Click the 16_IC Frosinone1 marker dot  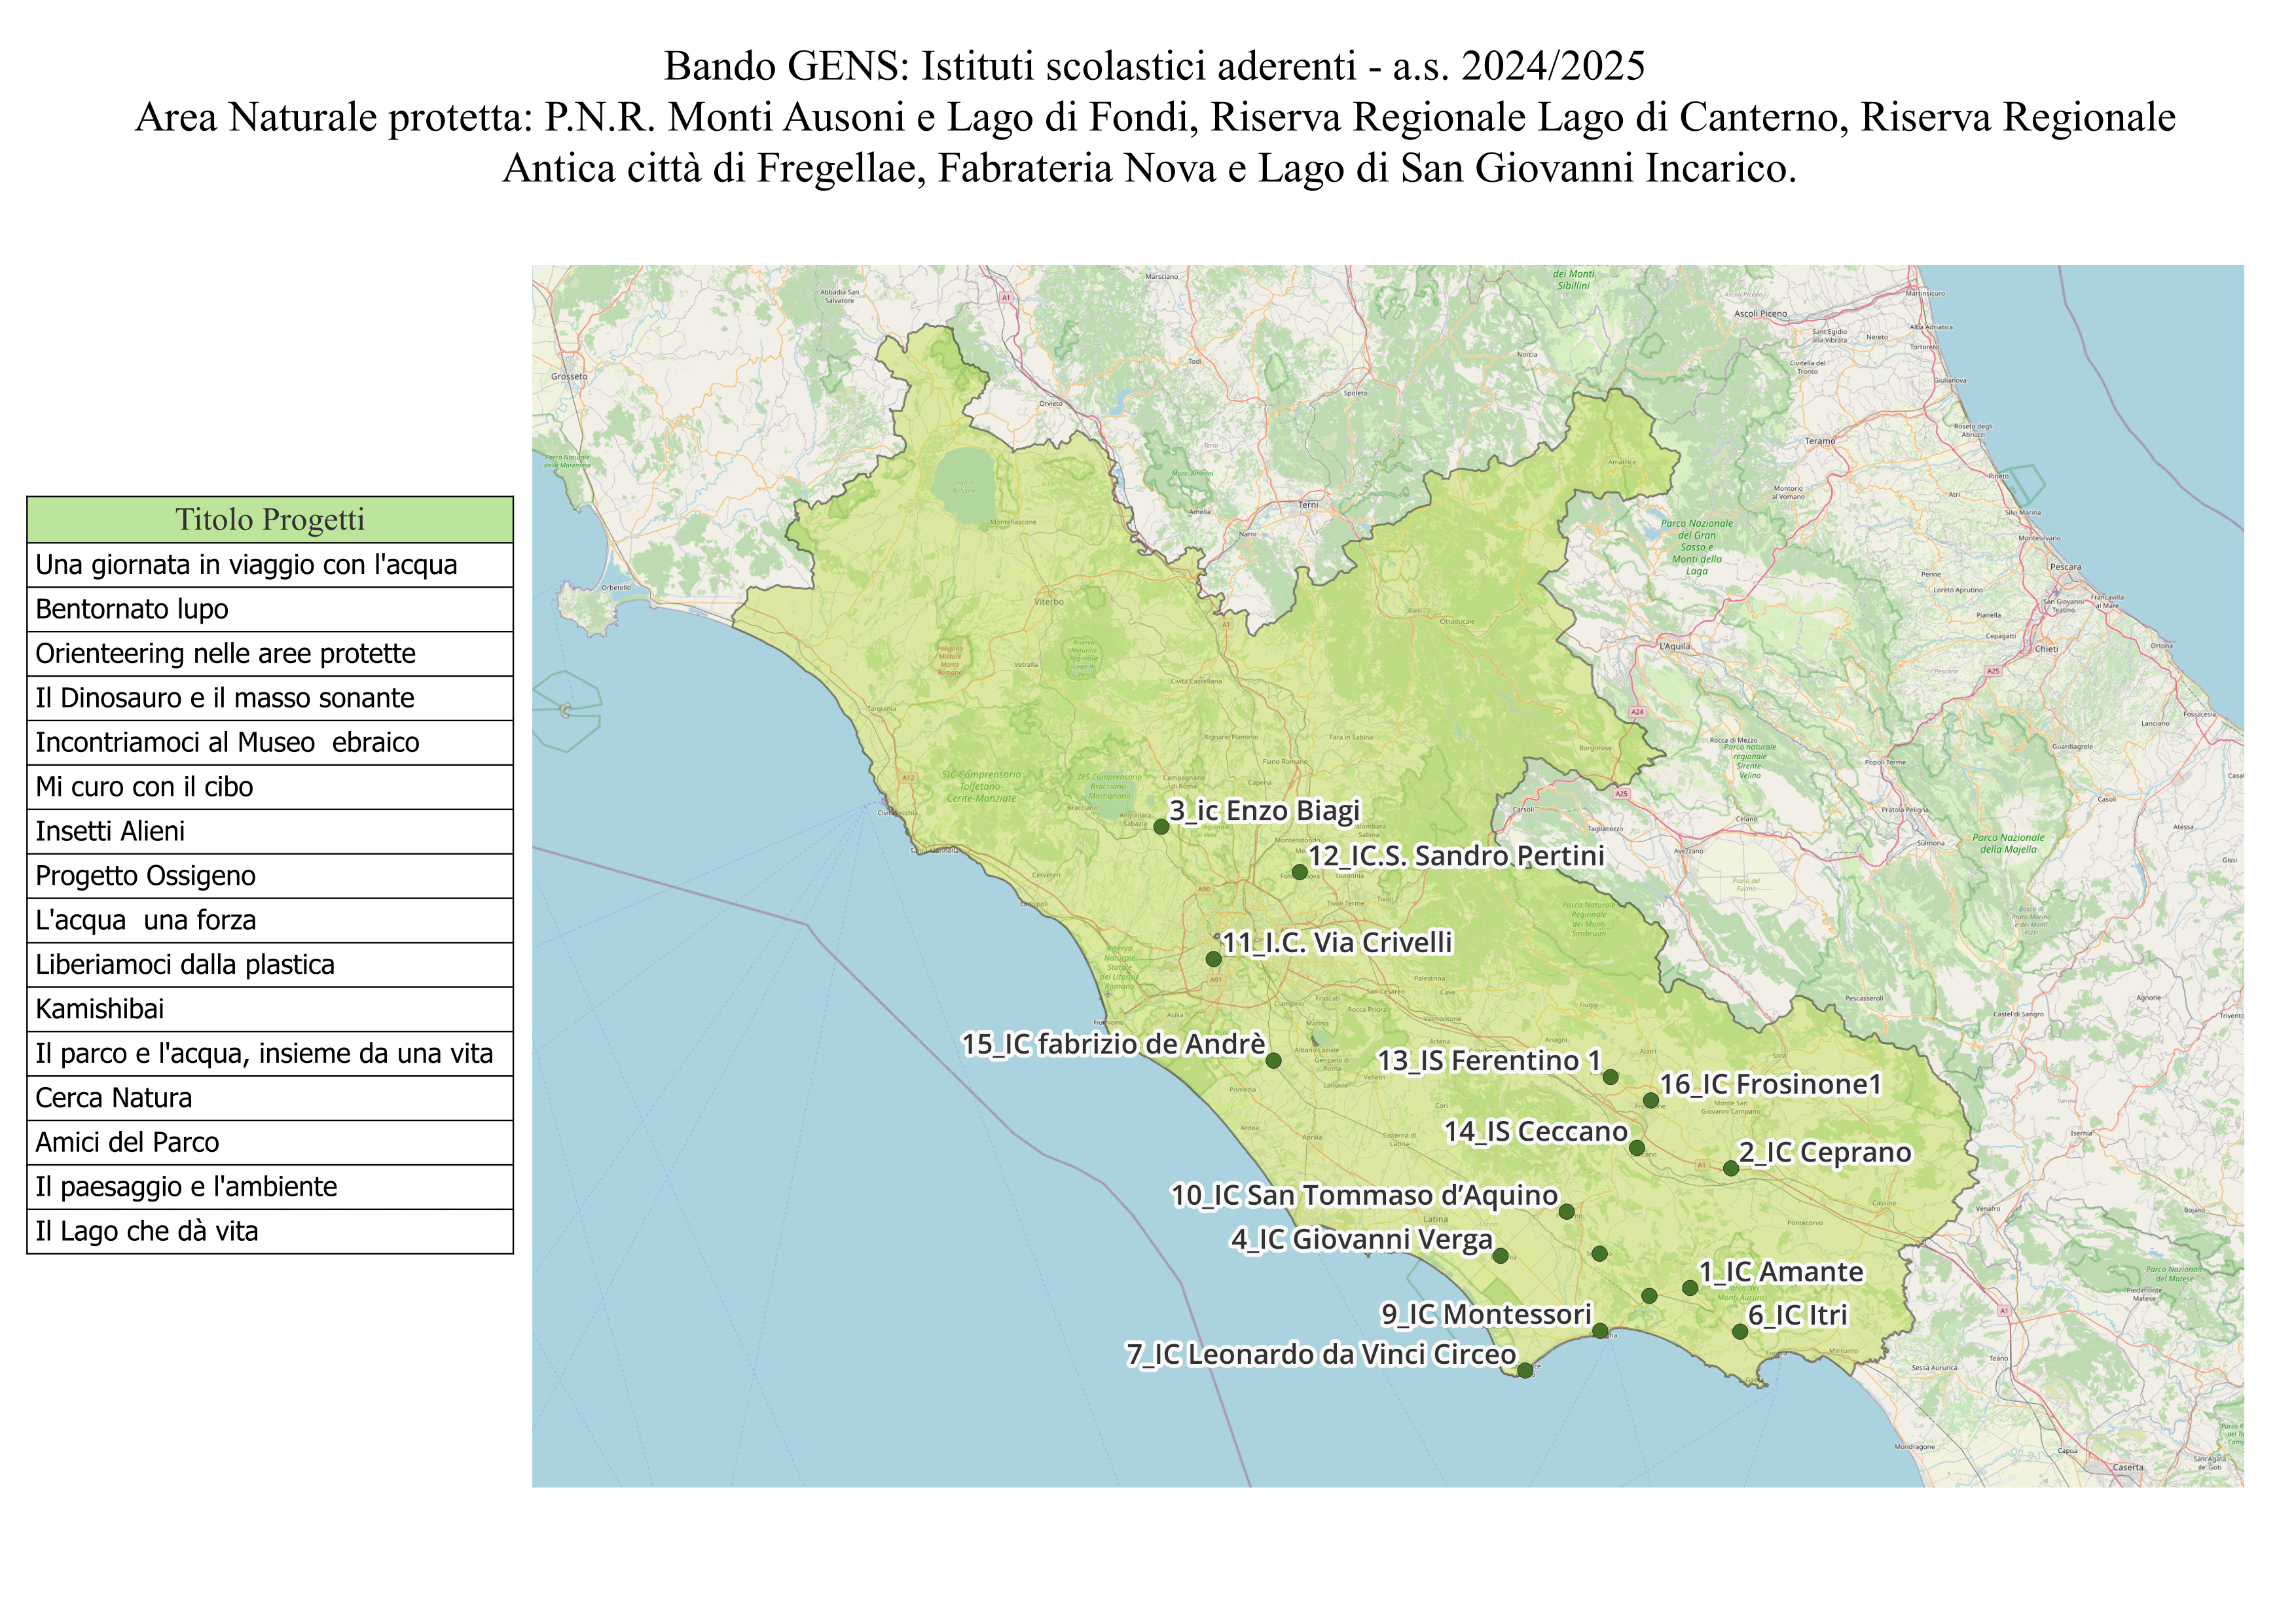click(1651, 1100)
